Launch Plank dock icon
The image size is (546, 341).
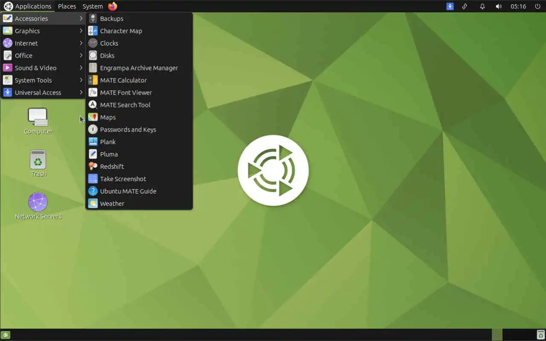point(93,142)
